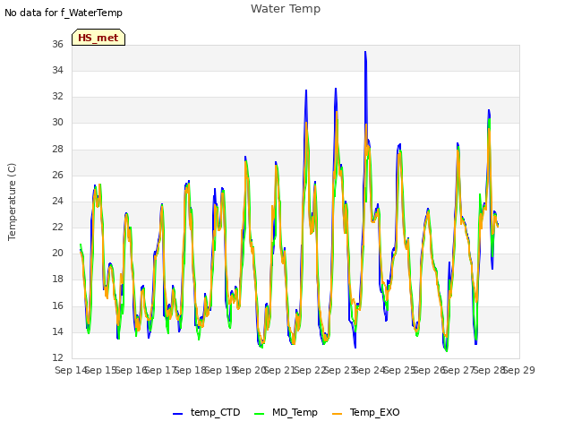Click the 22 y-axis tick label

57,227
